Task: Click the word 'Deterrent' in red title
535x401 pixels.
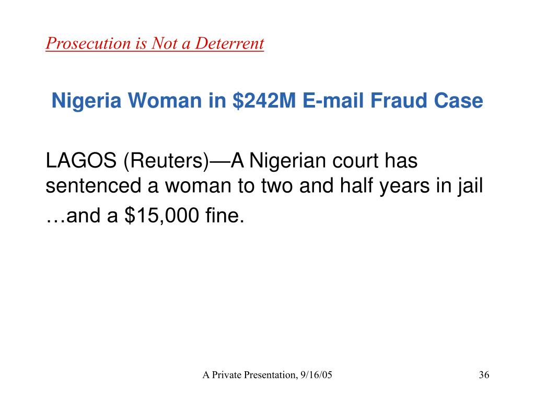Action: point(230,43)
